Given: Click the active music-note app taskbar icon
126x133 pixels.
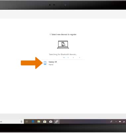Looking at the screenshot, I should [x=57, y=121].
